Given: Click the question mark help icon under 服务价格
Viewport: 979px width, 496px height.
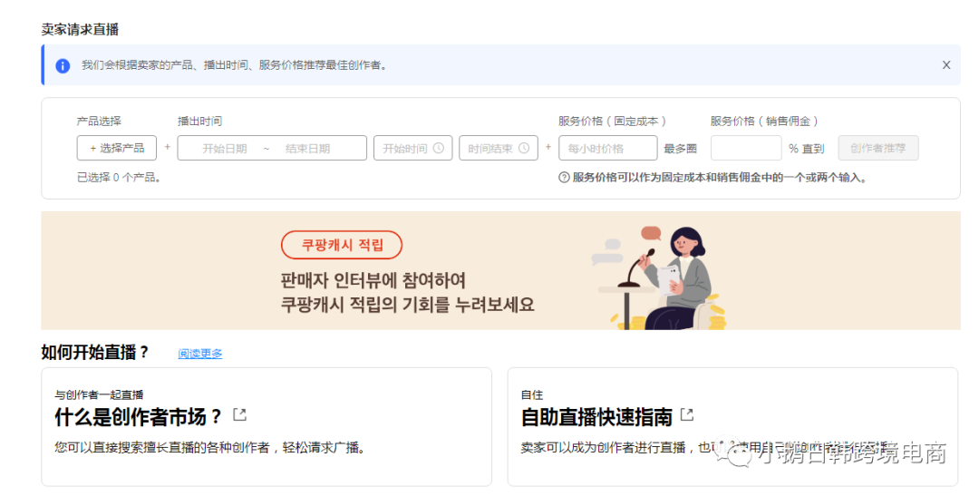Looking at the screenshot, I should [x=564, y=178].
